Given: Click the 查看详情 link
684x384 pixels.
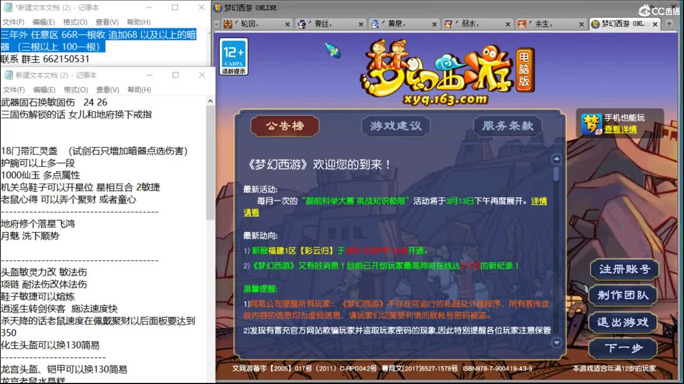Looking at the screenshot, I should click(620, 129).
